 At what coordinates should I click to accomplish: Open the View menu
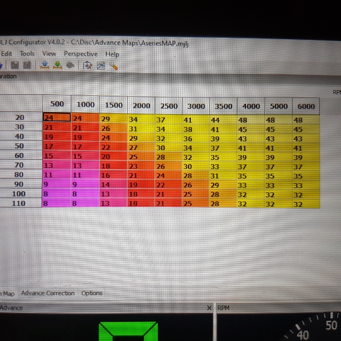49,53
